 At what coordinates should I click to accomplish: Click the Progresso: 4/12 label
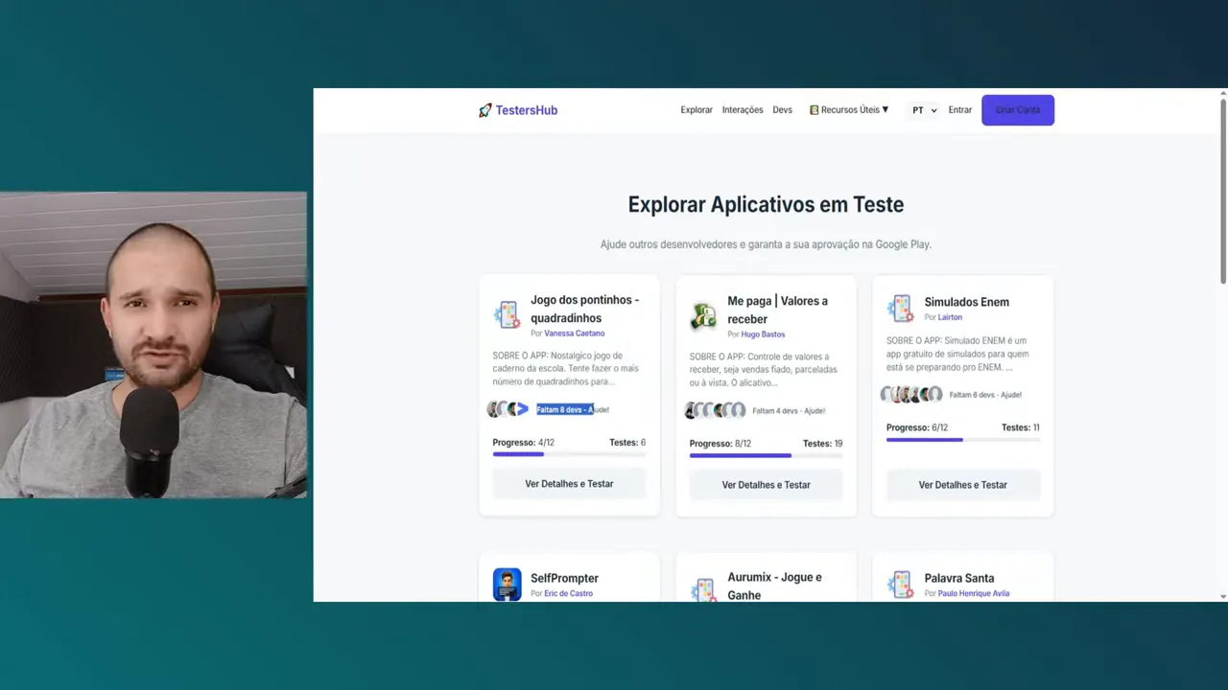click(x=523, y=443)
